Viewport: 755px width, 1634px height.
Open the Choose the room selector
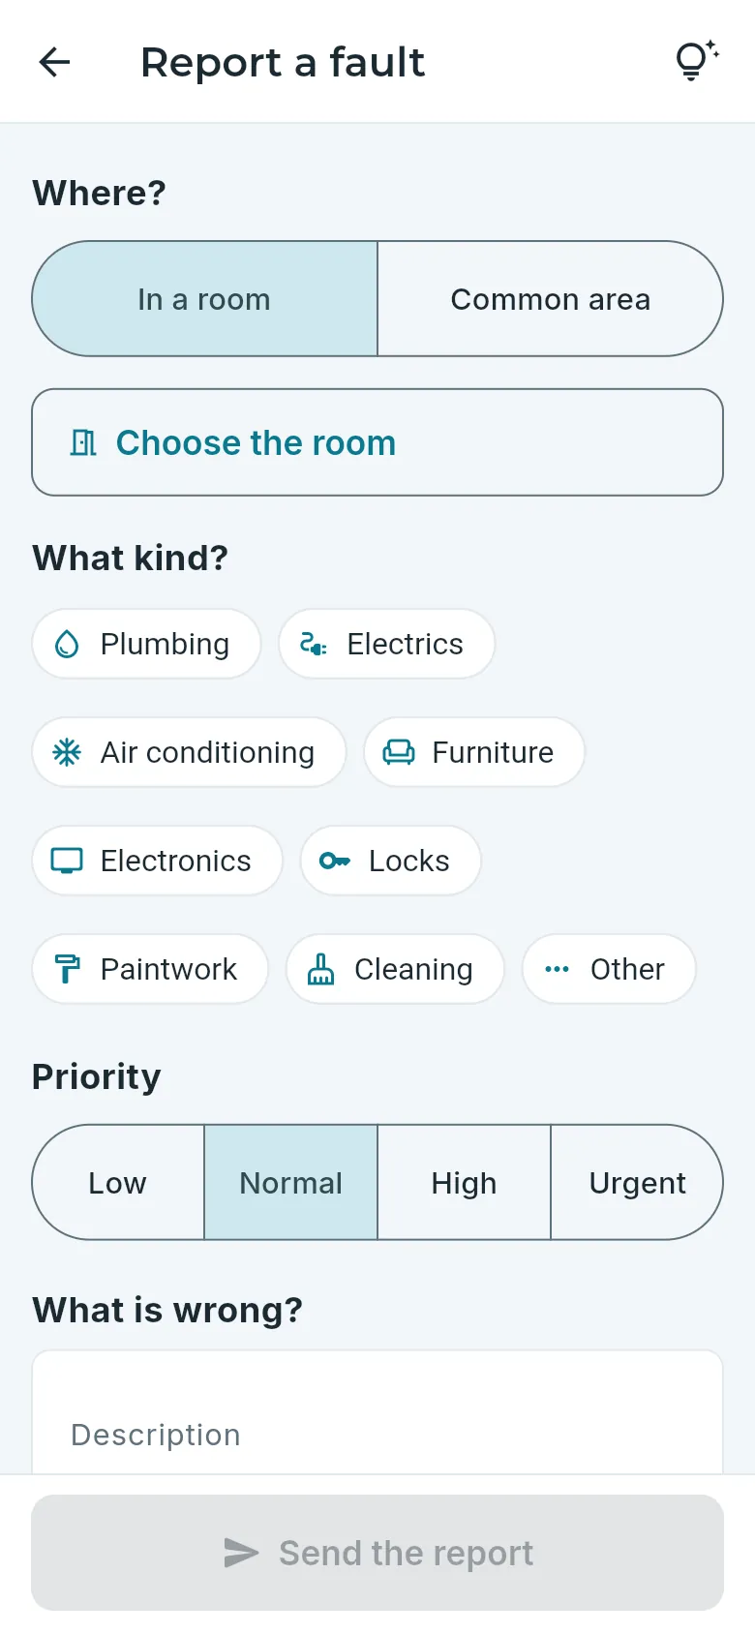377,442
